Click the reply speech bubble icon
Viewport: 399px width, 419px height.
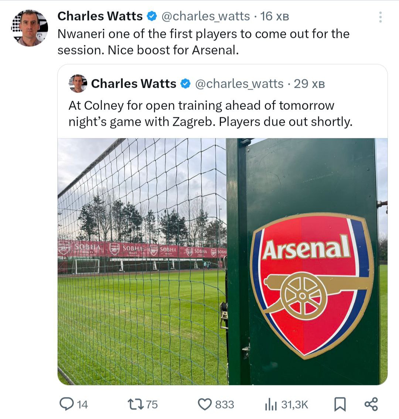click(66, 404)
